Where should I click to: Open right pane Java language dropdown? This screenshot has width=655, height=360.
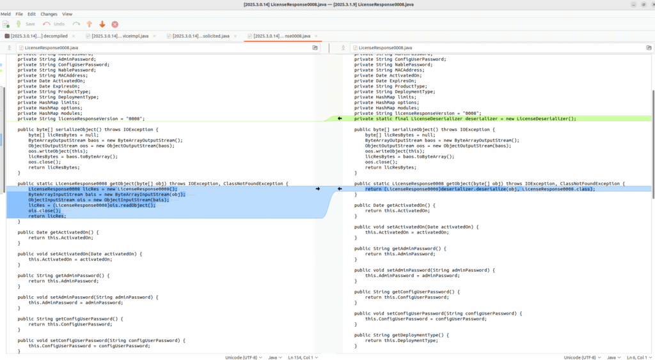tap(613, 357)
